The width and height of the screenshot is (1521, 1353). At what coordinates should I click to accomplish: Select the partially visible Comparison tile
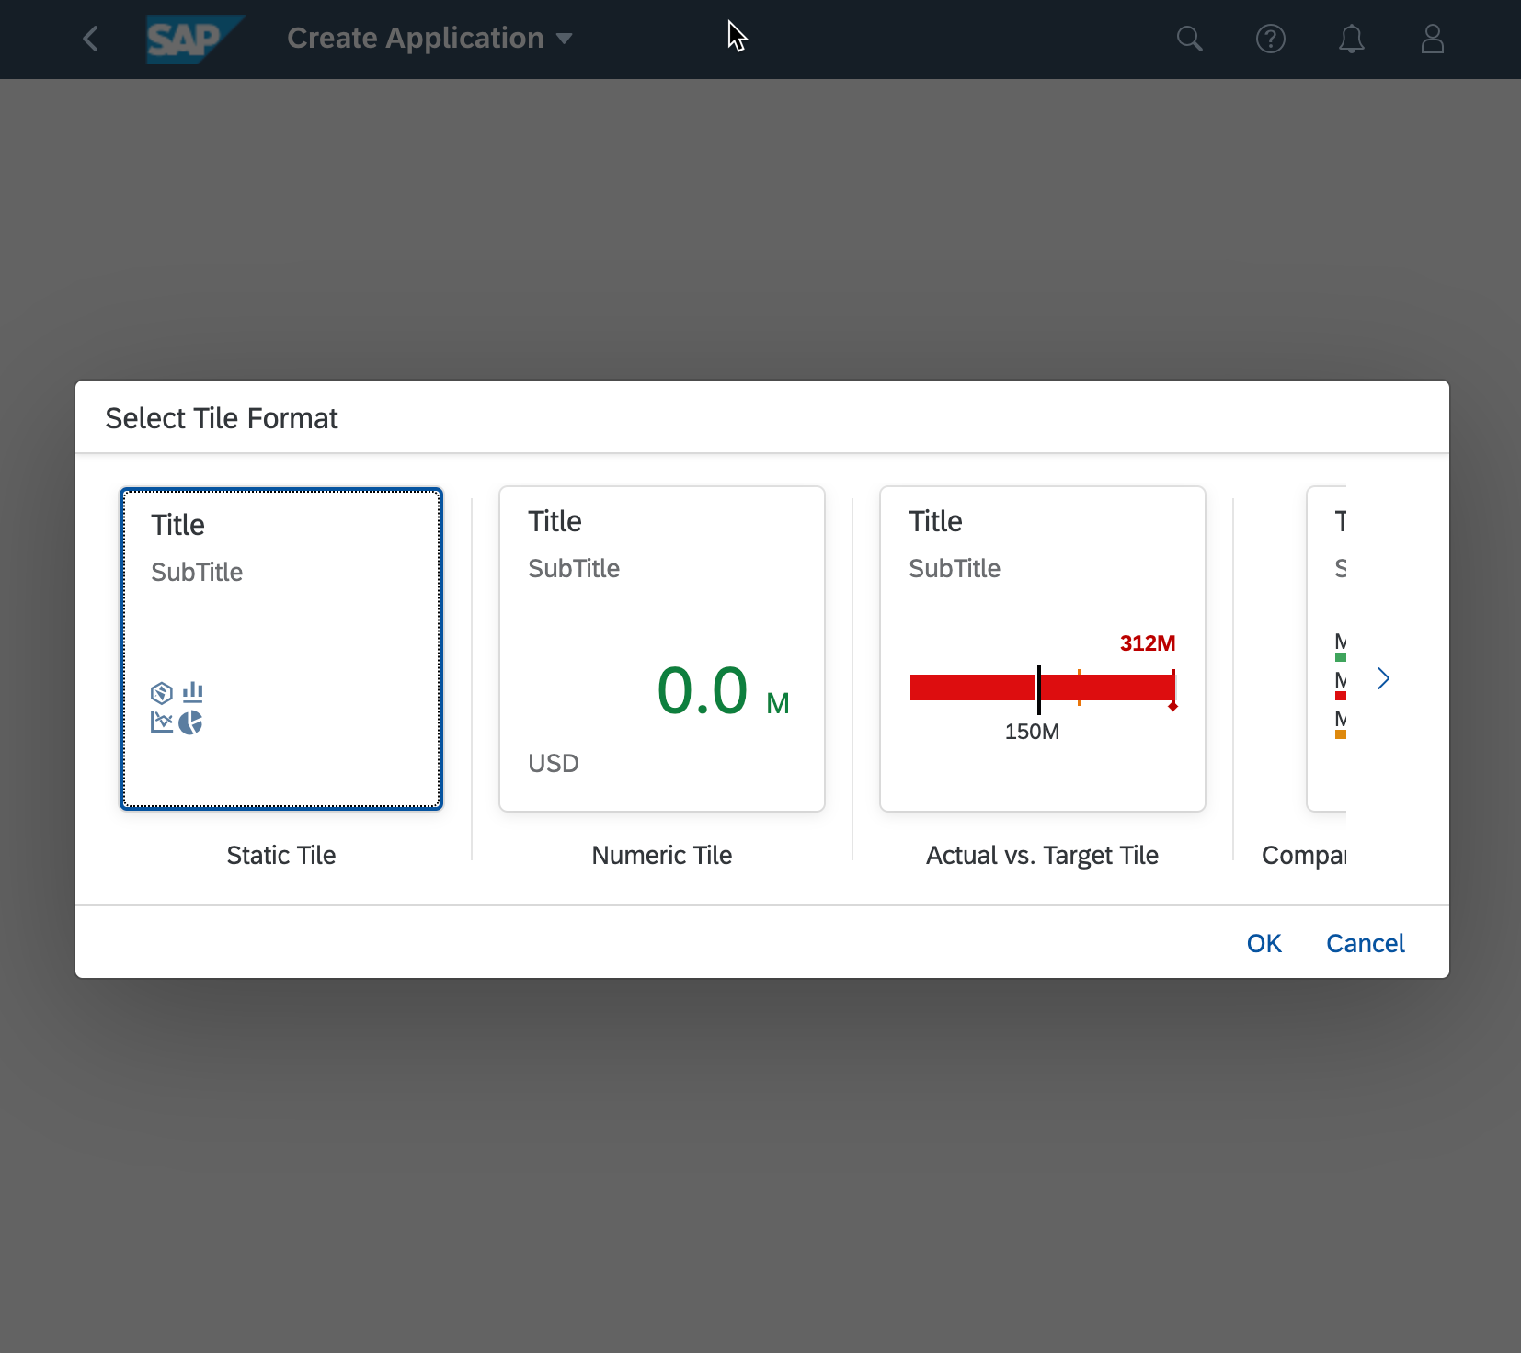pos(1326,648)
